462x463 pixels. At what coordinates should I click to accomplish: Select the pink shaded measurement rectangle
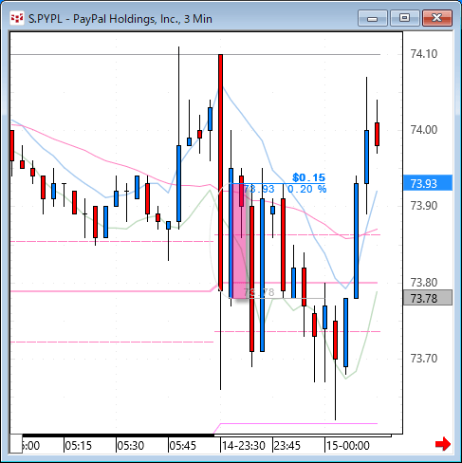(239, 241)
